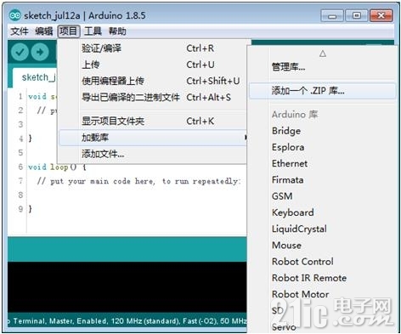Open the 编辑 menu
The width and height of the screenshot is (401, 334).
43,31
